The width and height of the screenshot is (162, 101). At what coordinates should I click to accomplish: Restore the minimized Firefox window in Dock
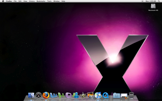pos(124,96)
